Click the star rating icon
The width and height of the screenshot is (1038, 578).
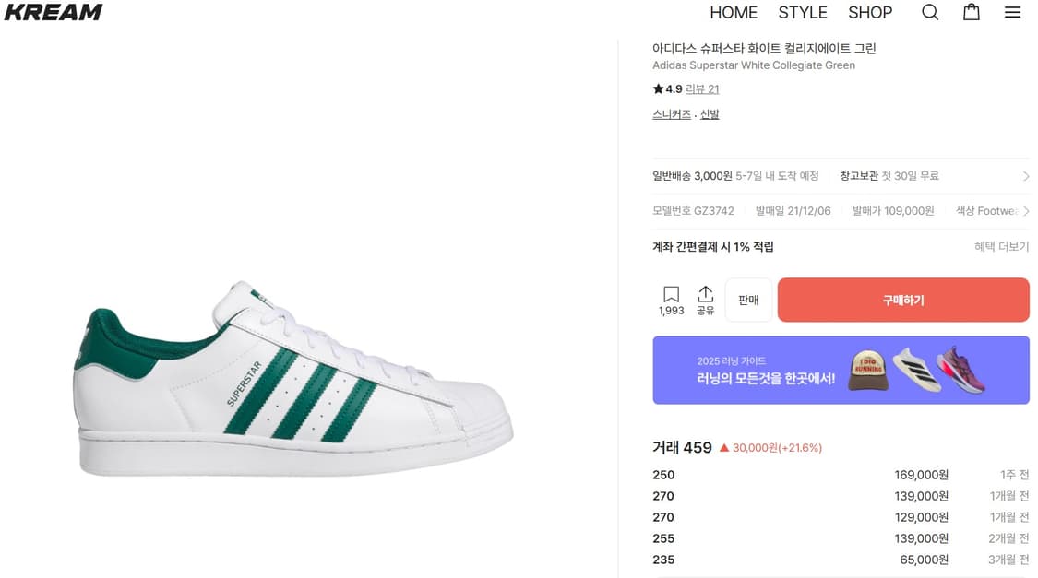[x=657, y=88]
